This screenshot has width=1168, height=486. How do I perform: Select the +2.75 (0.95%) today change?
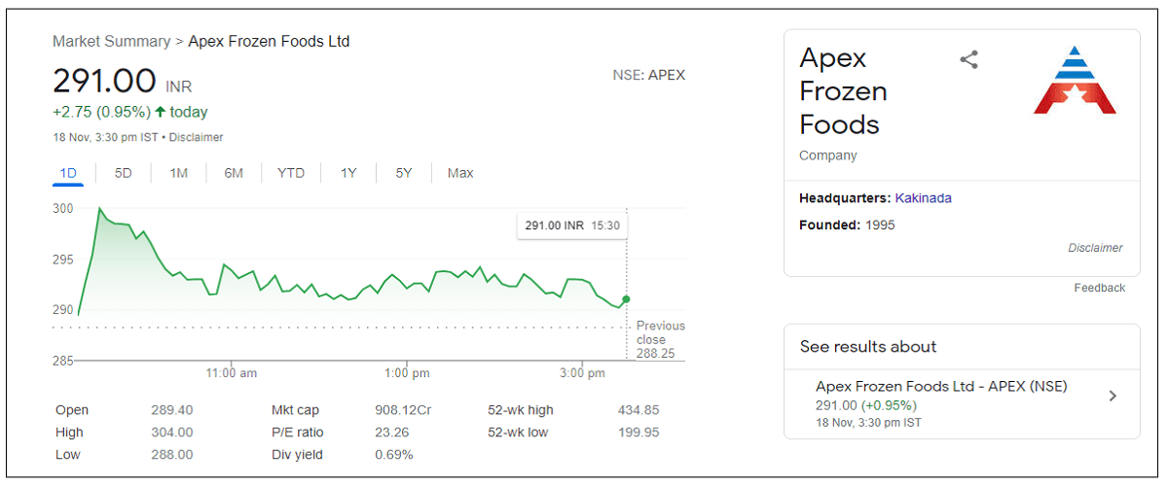(x=129, y=112)
